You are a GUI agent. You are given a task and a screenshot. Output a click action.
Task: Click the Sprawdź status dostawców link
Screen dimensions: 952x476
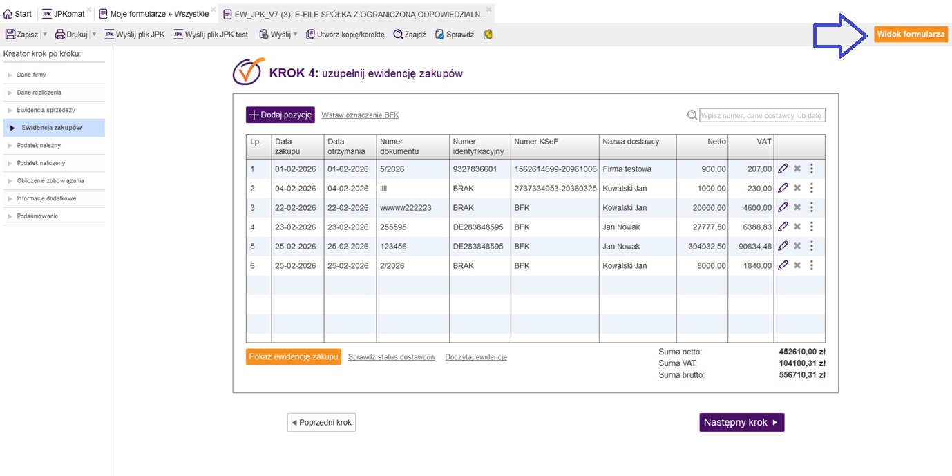coord(392,357)
